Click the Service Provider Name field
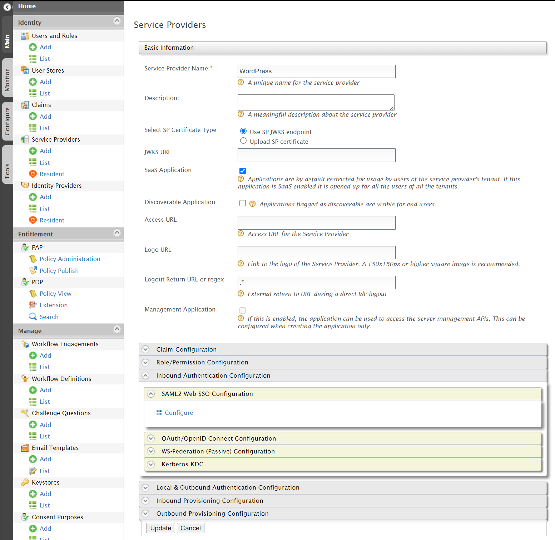This screenshot has height=540, width=555. click(317, 71)
